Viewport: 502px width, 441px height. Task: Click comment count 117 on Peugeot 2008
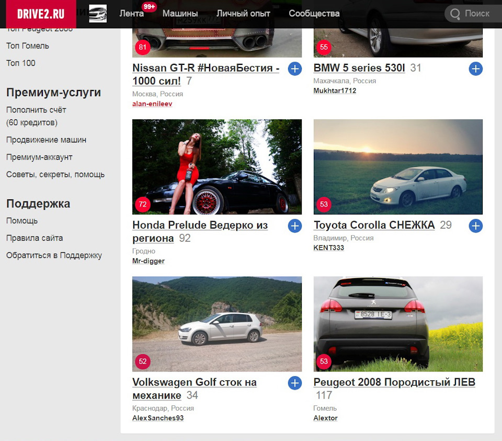coord(324,395)
